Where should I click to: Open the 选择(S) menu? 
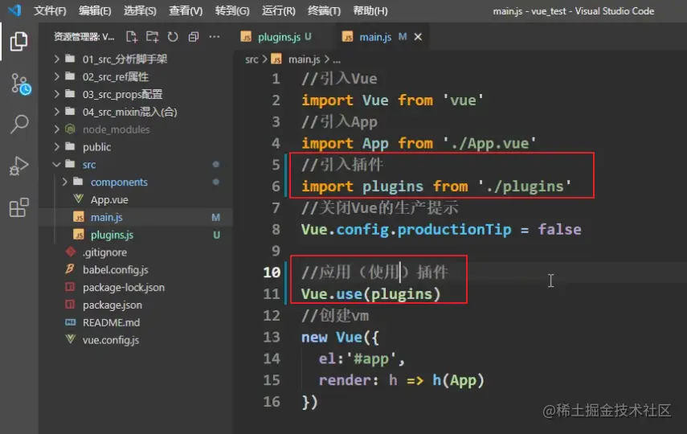[140, 10]
